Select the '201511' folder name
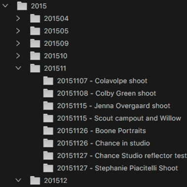Image resolution: width=187 pixels, height=187 pixels. (x=55, y=69)
